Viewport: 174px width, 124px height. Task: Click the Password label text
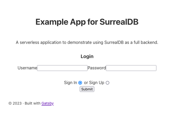coord(97,68)
